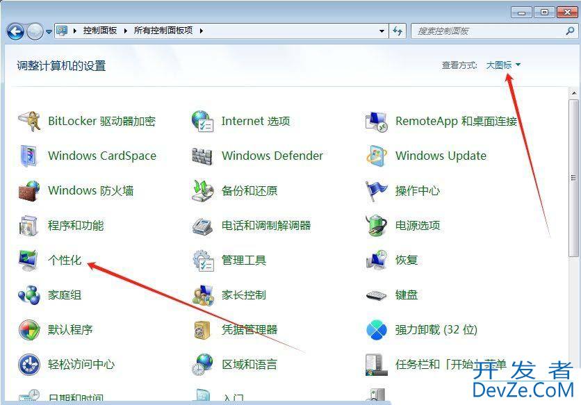Open the 恢复 recovery icon
Screen dimensions: 581x405
tap(376, 260)
